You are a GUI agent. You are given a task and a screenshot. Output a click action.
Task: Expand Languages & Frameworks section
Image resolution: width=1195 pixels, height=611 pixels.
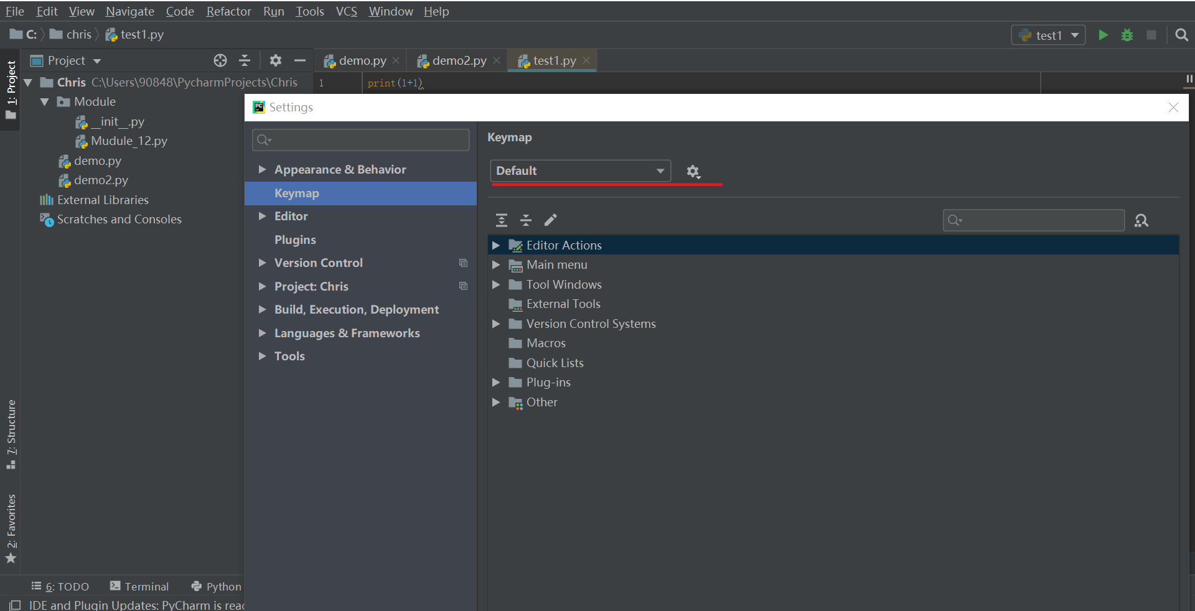pos(263,333)
